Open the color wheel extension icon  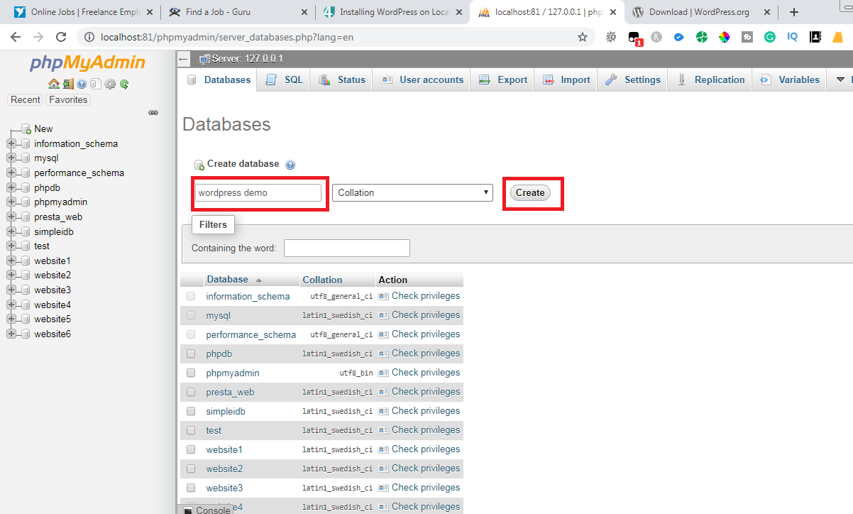point(725,37)
